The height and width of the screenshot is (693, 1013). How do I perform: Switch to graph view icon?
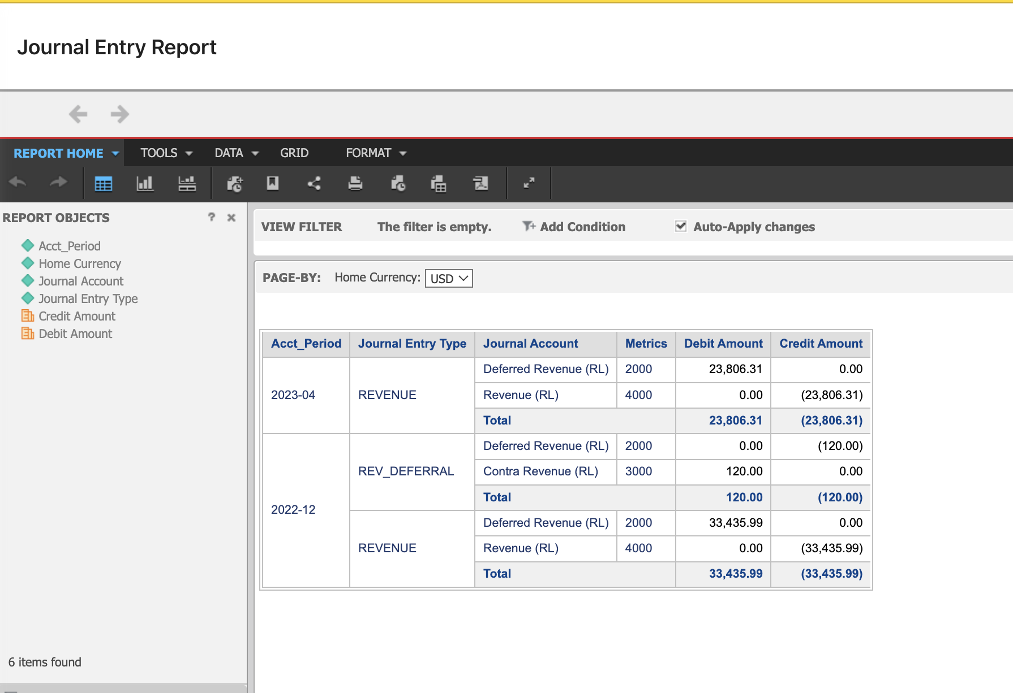(x=145, y=184)
